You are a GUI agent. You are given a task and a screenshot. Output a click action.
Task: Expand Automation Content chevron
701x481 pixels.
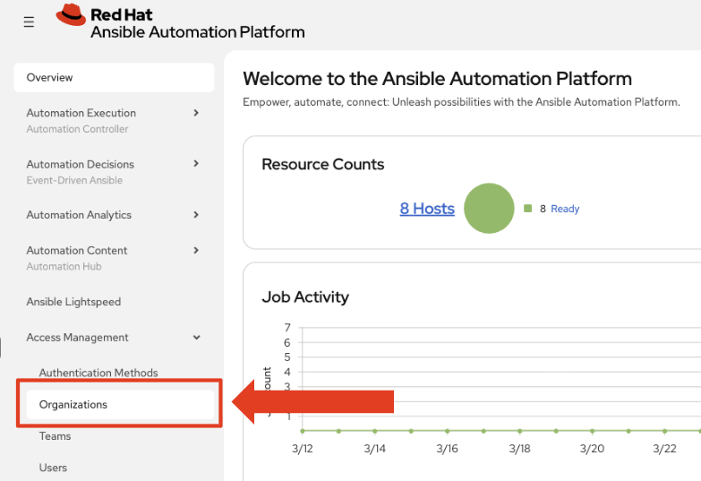196,250
